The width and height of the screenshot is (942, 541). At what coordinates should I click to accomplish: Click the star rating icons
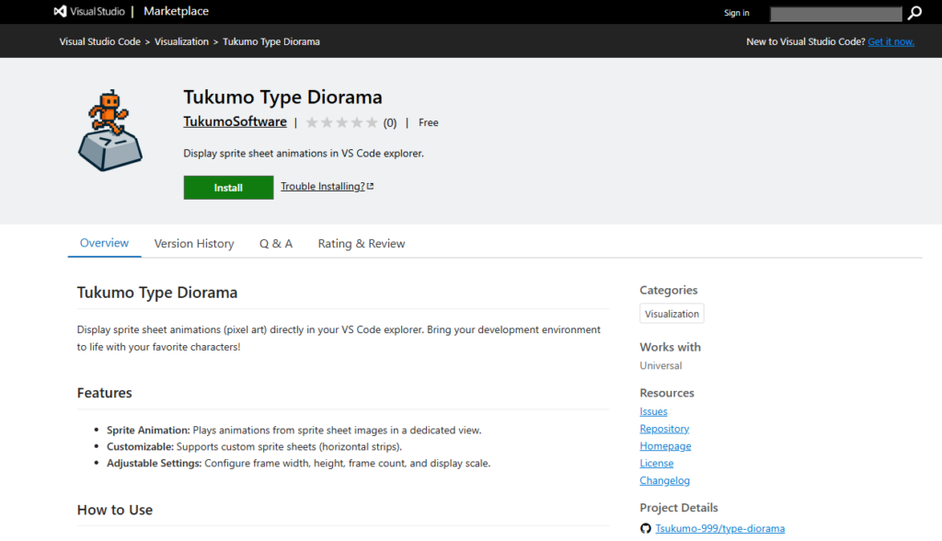pos(341,122)
